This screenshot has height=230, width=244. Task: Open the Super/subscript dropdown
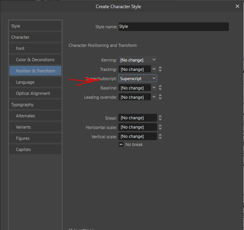point(138,79)
